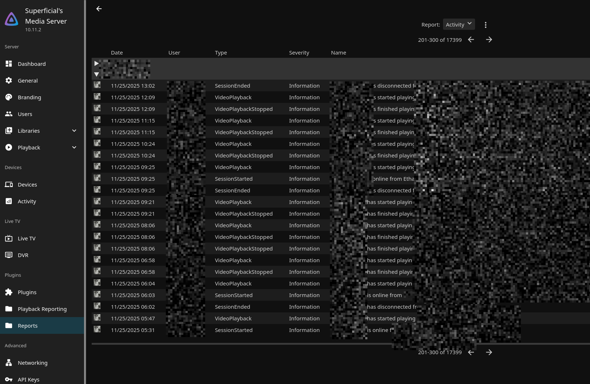
Task: Collapse the group with down triangle
Action: coord(96,75)
